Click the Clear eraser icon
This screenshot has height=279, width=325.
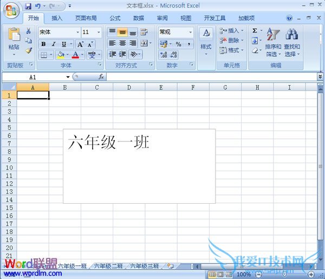255,50
